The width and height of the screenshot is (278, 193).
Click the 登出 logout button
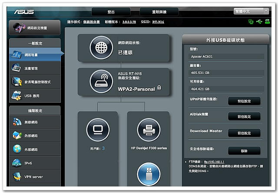[111, 12]
